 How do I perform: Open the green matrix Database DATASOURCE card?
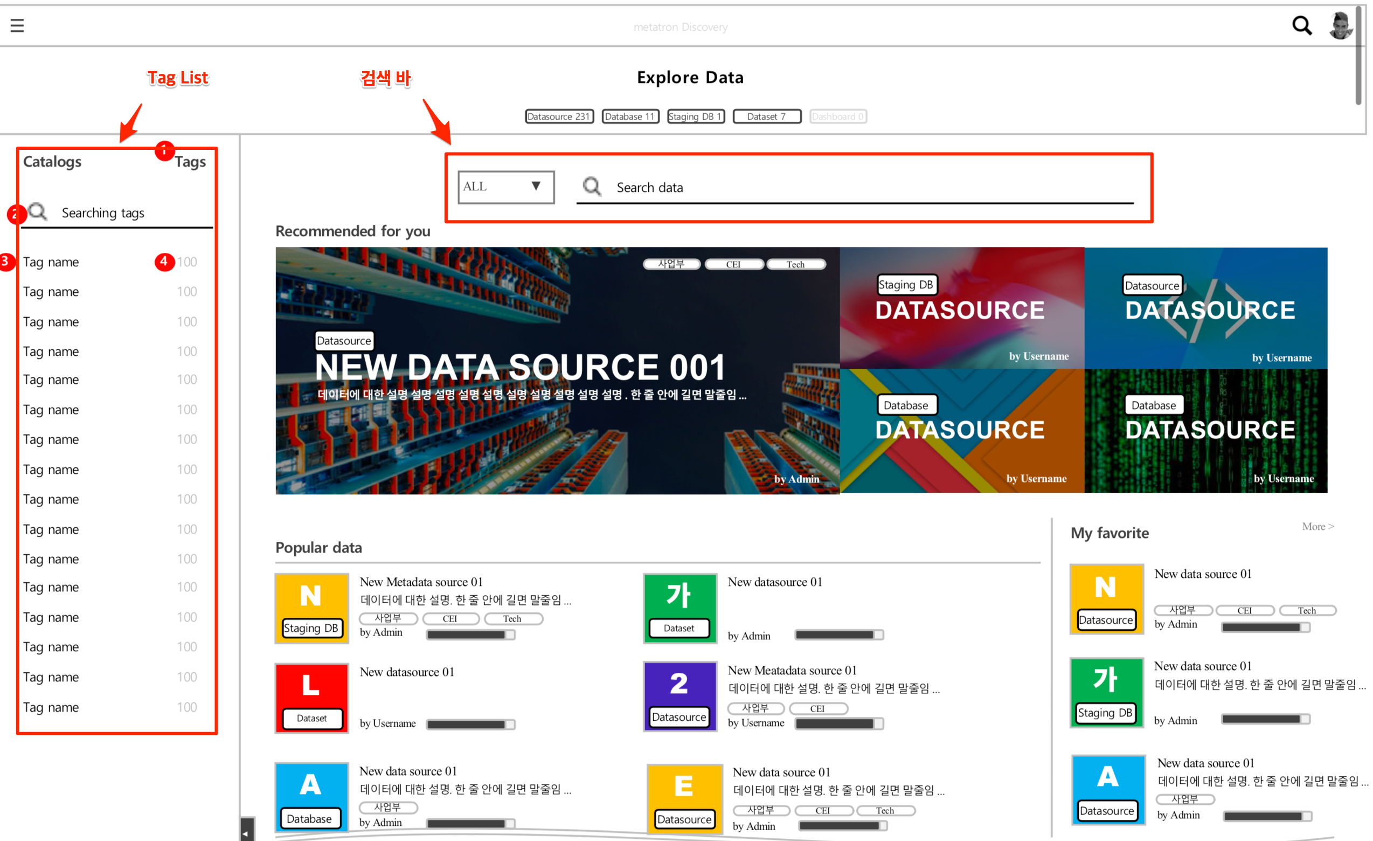(1206, 431)
